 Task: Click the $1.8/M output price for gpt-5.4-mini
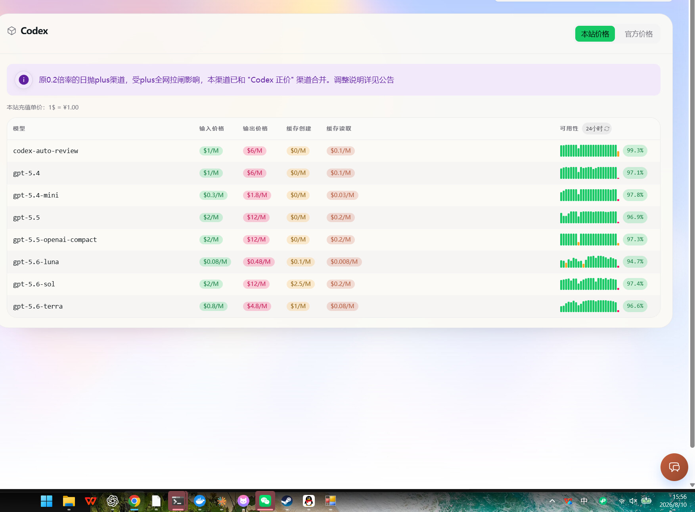point(257,195)
